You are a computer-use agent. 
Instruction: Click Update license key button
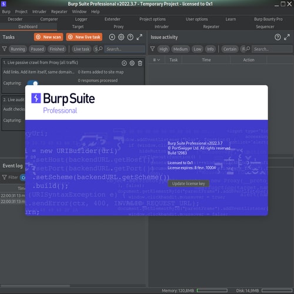(x=189, y=183)
